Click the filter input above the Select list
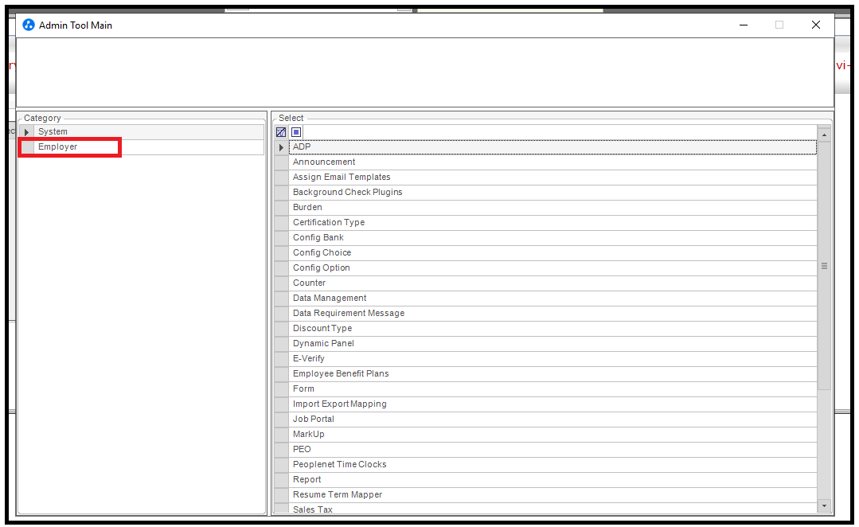Viewport: 859px width, 527px height. pyautogui.click(x=560, y=132)
